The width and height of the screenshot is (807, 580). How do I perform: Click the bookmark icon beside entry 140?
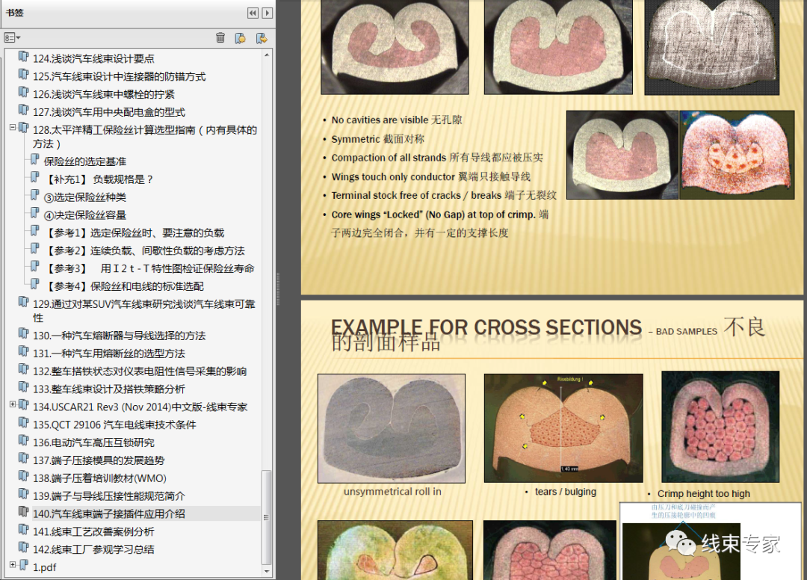coord(23,513)
